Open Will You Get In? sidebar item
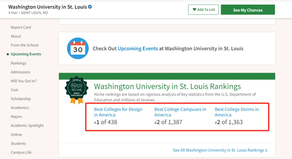 [x=24, y=81]
